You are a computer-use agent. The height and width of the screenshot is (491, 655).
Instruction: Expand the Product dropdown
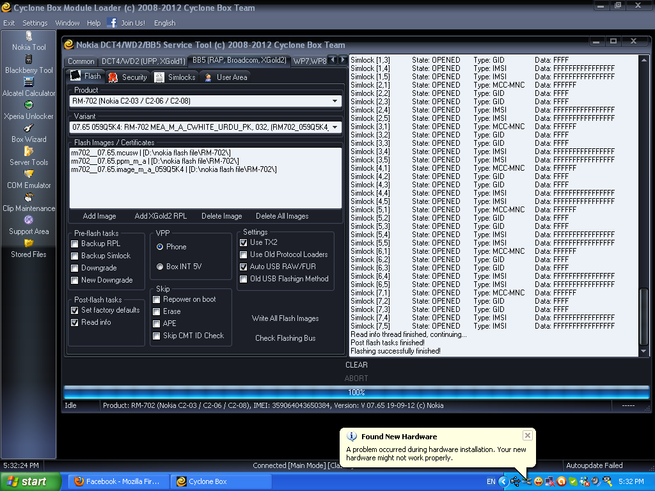335,101
